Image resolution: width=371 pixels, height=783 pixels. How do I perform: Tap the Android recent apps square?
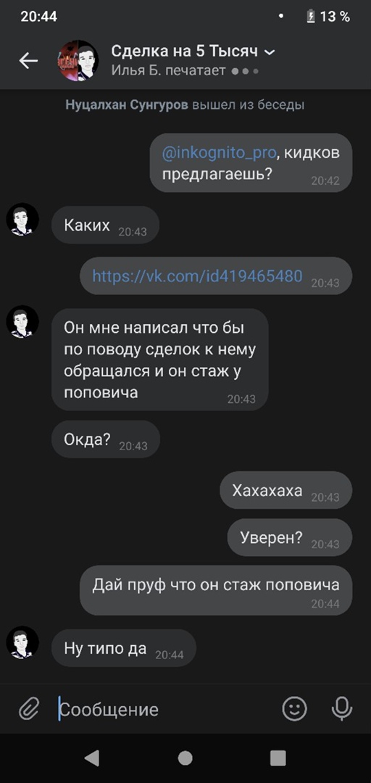[278, 758]
